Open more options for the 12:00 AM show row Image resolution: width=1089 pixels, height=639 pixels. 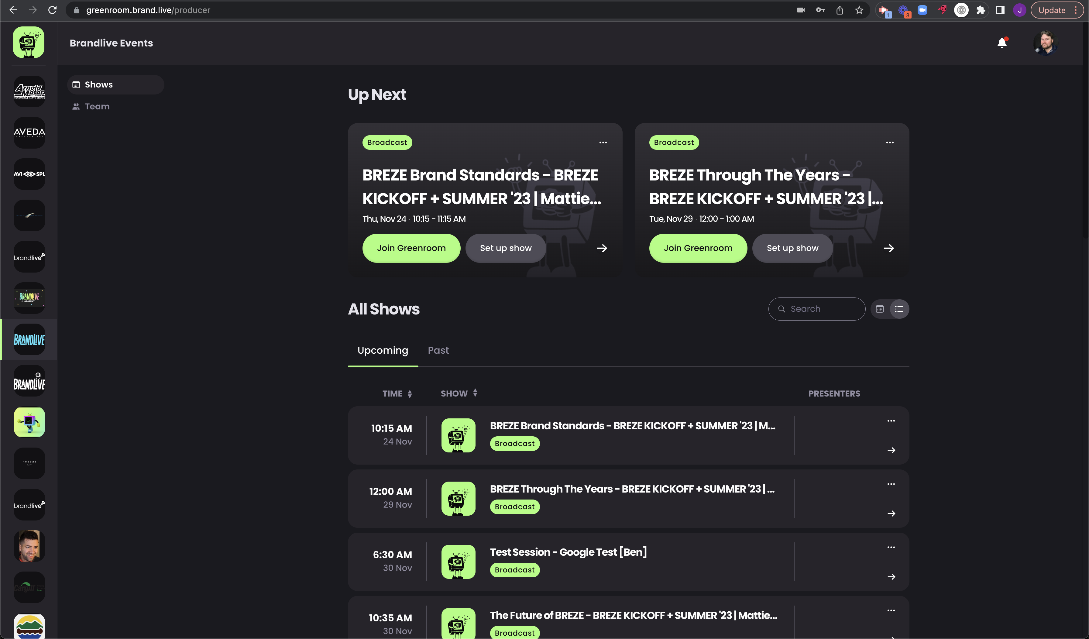coord(891,484)
